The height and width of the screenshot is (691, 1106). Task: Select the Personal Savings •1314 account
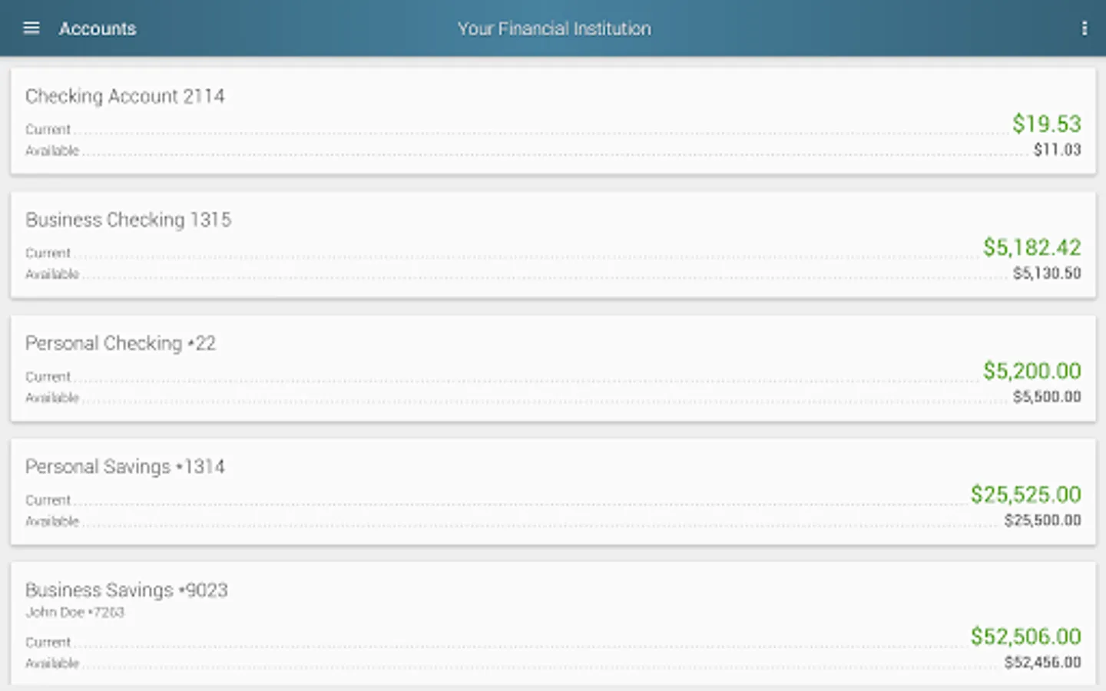point(125,467)
